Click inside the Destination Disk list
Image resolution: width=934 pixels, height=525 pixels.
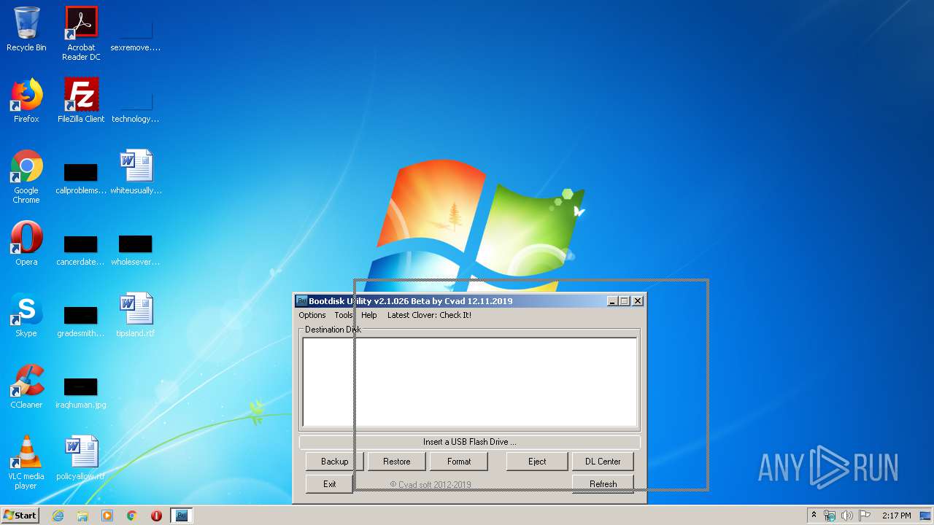[470, 382]
